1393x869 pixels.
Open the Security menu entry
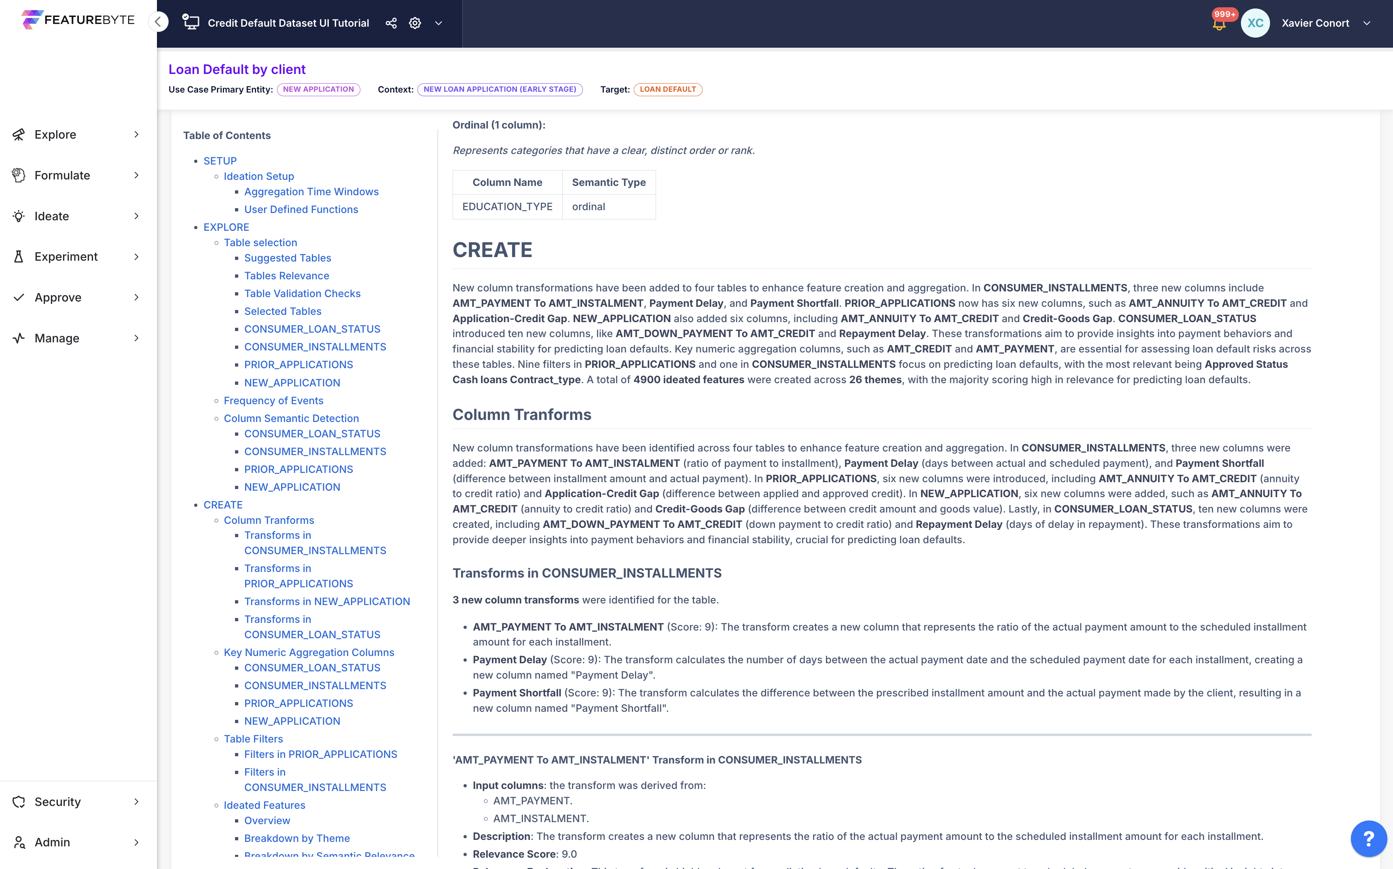tap(57, 801)
